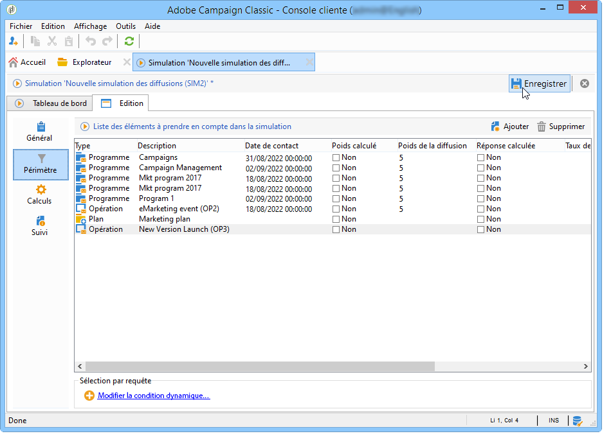Open the Accueil home tab
The image size is (611, 445).
(x=27, y=62)
